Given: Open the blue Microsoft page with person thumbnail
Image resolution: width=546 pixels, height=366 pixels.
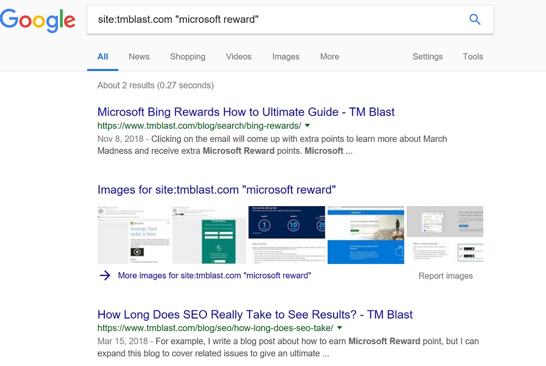Looking at the screenshot, I should tap(366, 235).
